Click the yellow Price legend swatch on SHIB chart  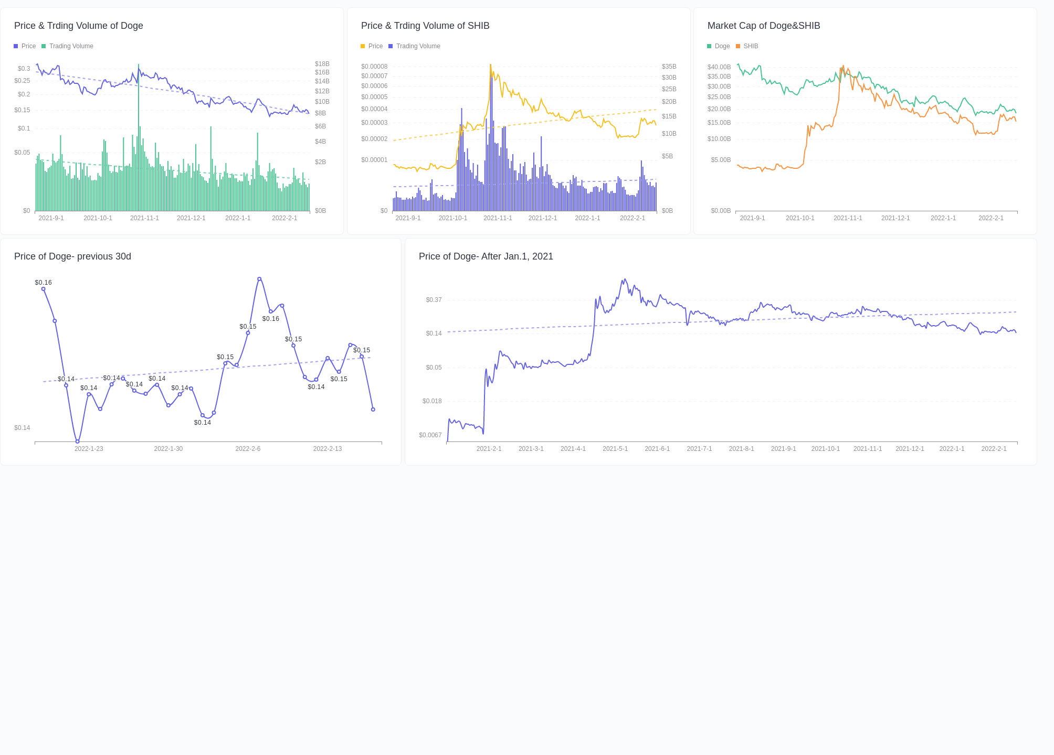click(362, 46)
